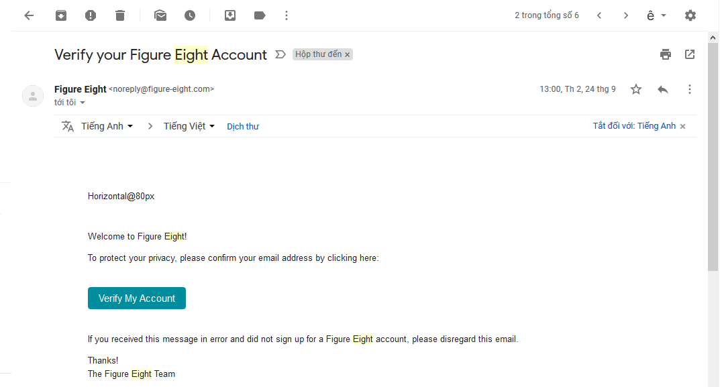Snooze this email with clock icon
Image resolution: width=724 pixels, height=387 pixels.
click(x=190, y=15)
